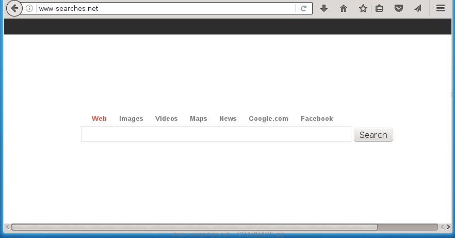
Task: Bookmark this page with the star icon
Action: tap(363, 8)
